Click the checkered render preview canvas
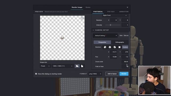 [x=62, y=38]
